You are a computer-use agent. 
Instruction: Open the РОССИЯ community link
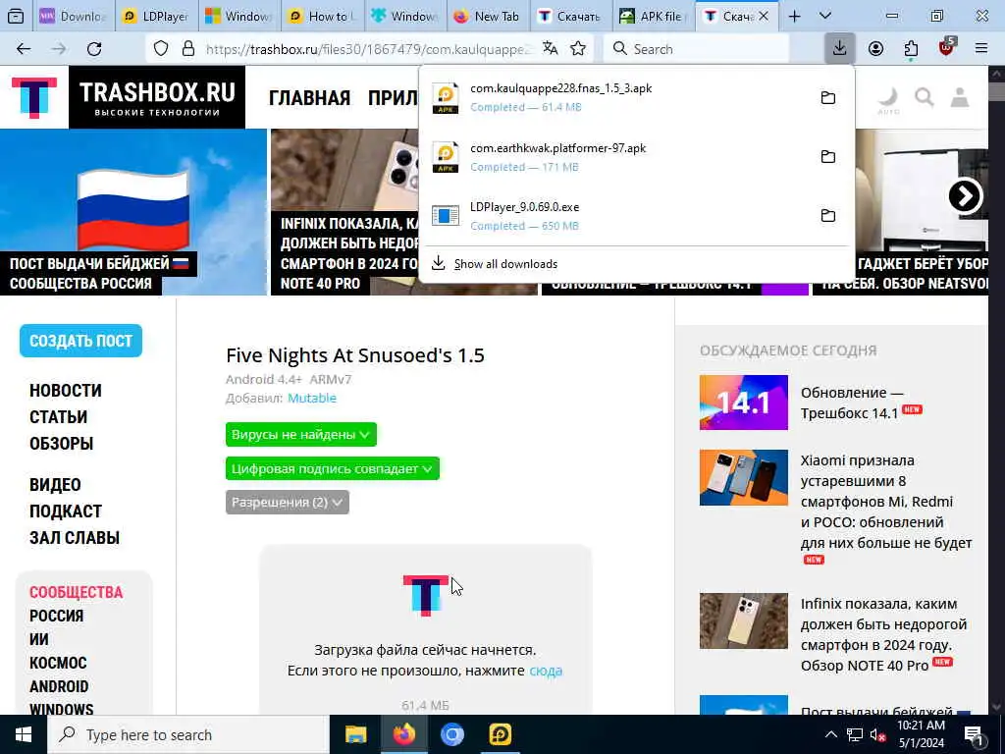(56, 616)
